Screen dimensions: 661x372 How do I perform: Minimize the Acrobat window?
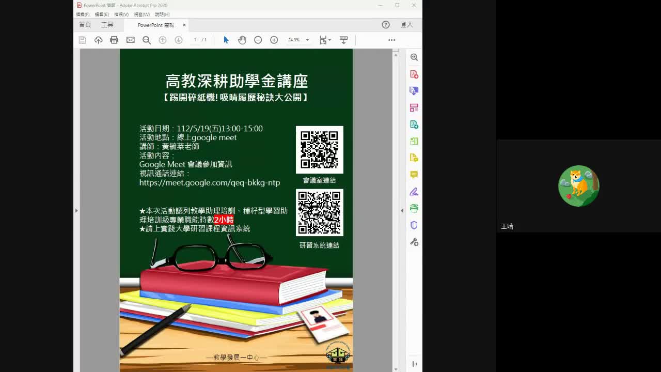pyautogui.click(x=381, y=5)
